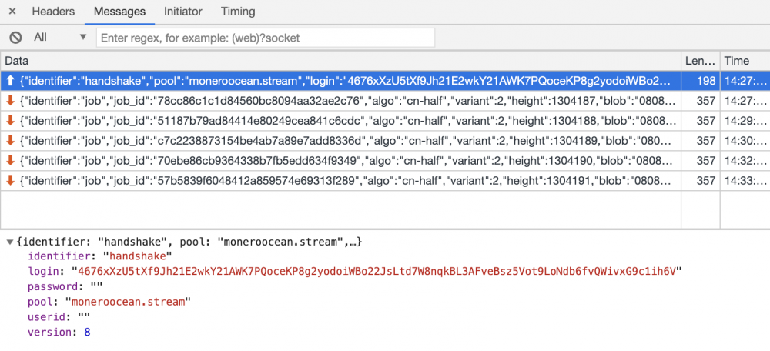
Task: Click the login value in the preview
Action: coord(377,271)
